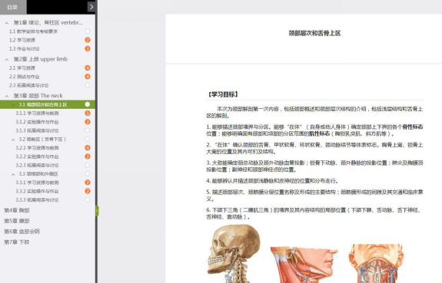Click the lateral neck muscles anatomy image

coord(304,265)
